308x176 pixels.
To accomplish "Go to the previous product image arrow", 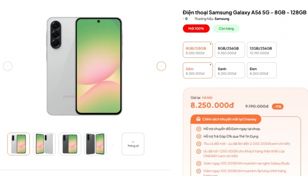I will (7, 66).
